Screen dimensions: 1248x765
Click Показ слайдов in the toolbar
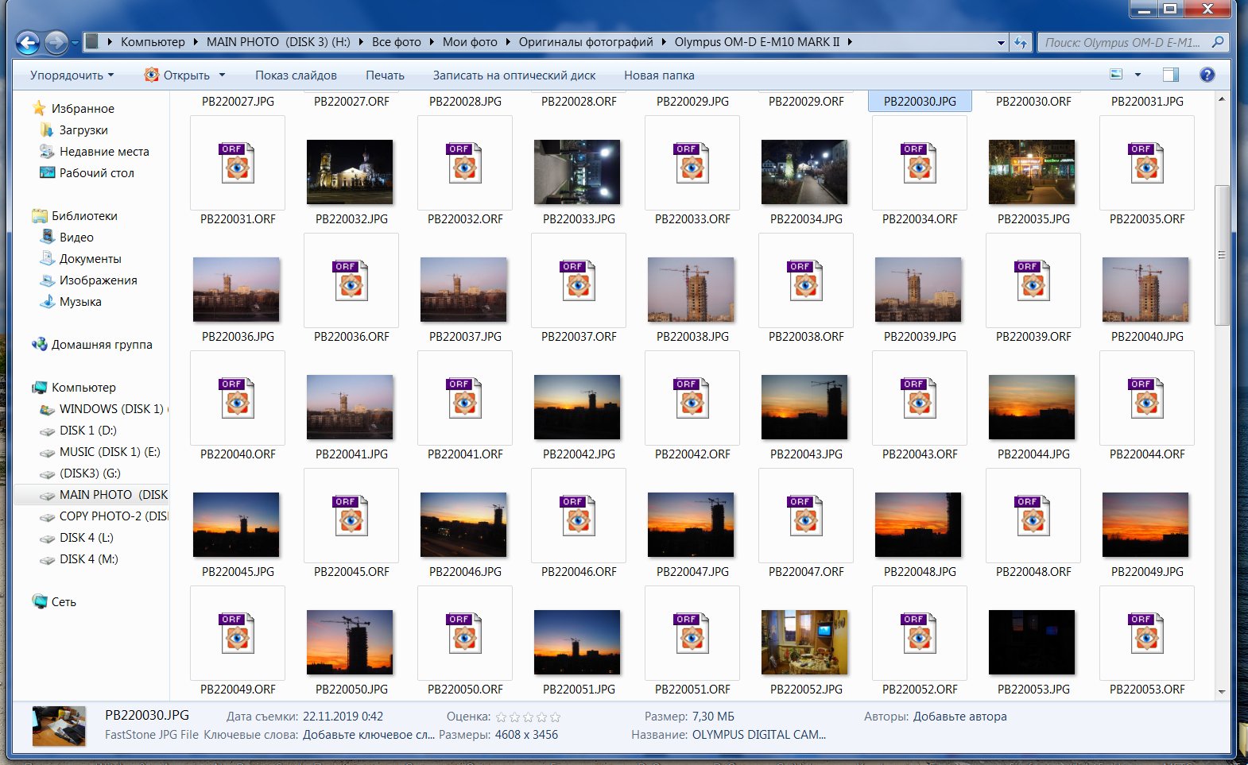[296, 75]
